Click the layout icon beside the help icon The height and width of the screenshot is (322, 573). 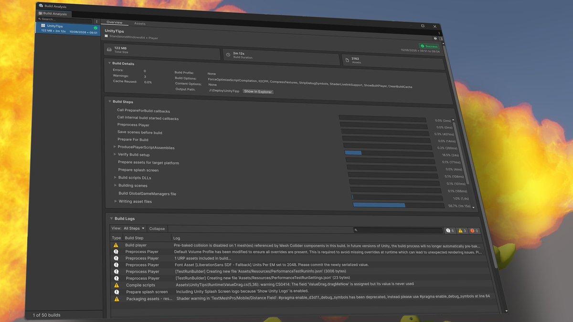(442, 38)
